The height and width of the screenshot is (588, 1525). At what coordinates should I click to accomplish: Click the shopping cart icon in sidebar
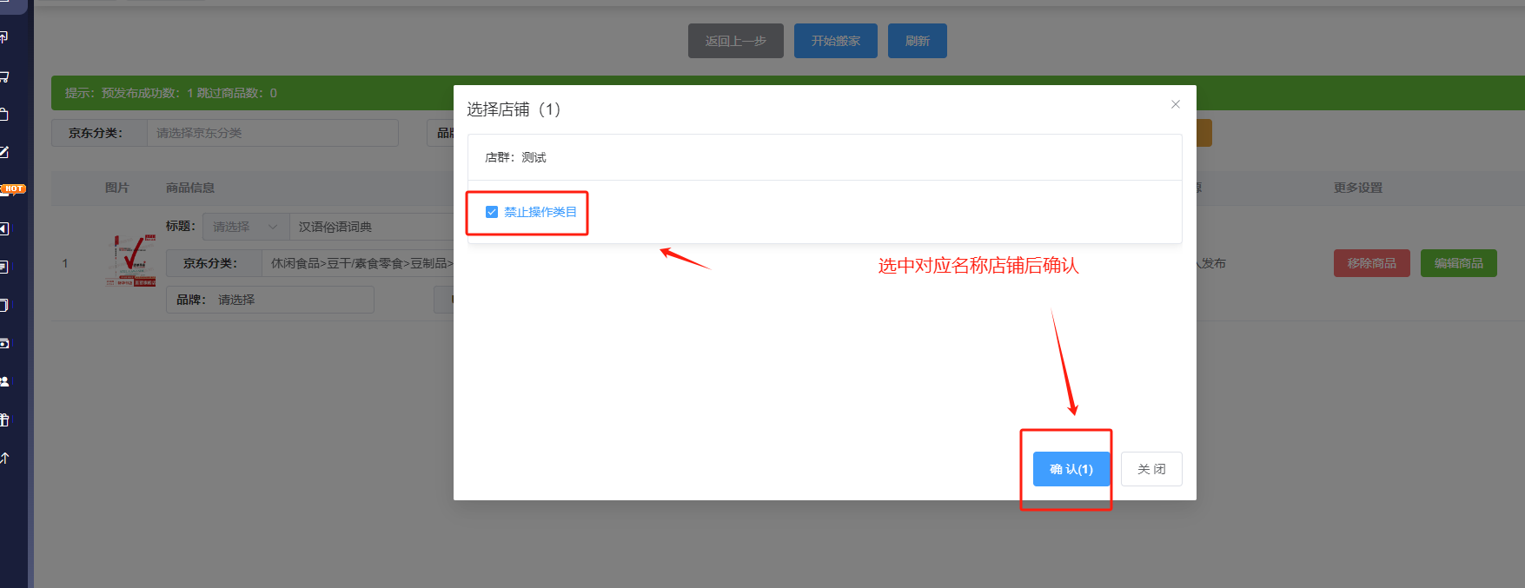(x=4, y=76)
